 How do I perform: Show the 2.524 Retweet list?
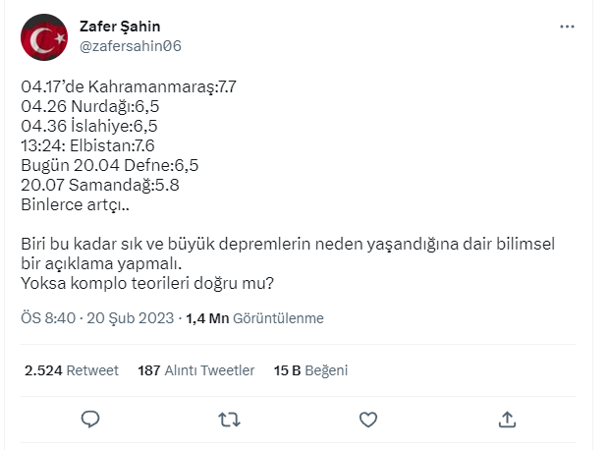click(71, 370)
